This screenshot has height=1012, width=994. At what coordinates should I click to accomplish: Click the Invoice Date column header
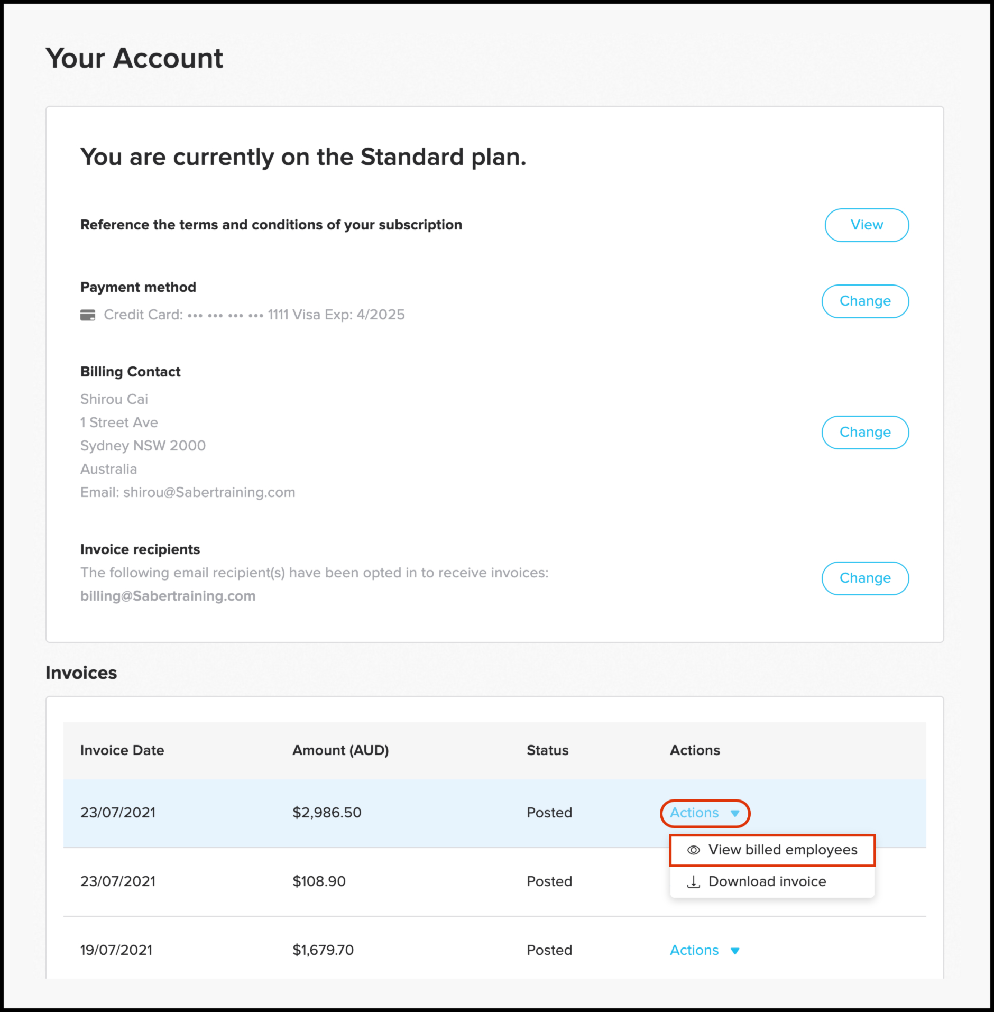[122, 750]
